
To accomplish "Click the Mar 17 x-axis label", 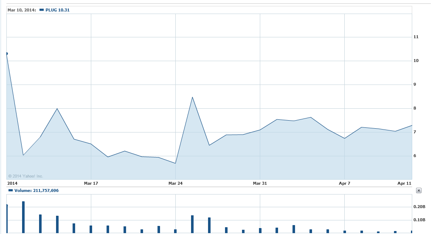I will click(91, 183).
